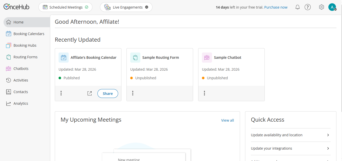Open Booking Calendars menu item
The height and width of the screenshot is (161, 342).
tap(27, 34)
